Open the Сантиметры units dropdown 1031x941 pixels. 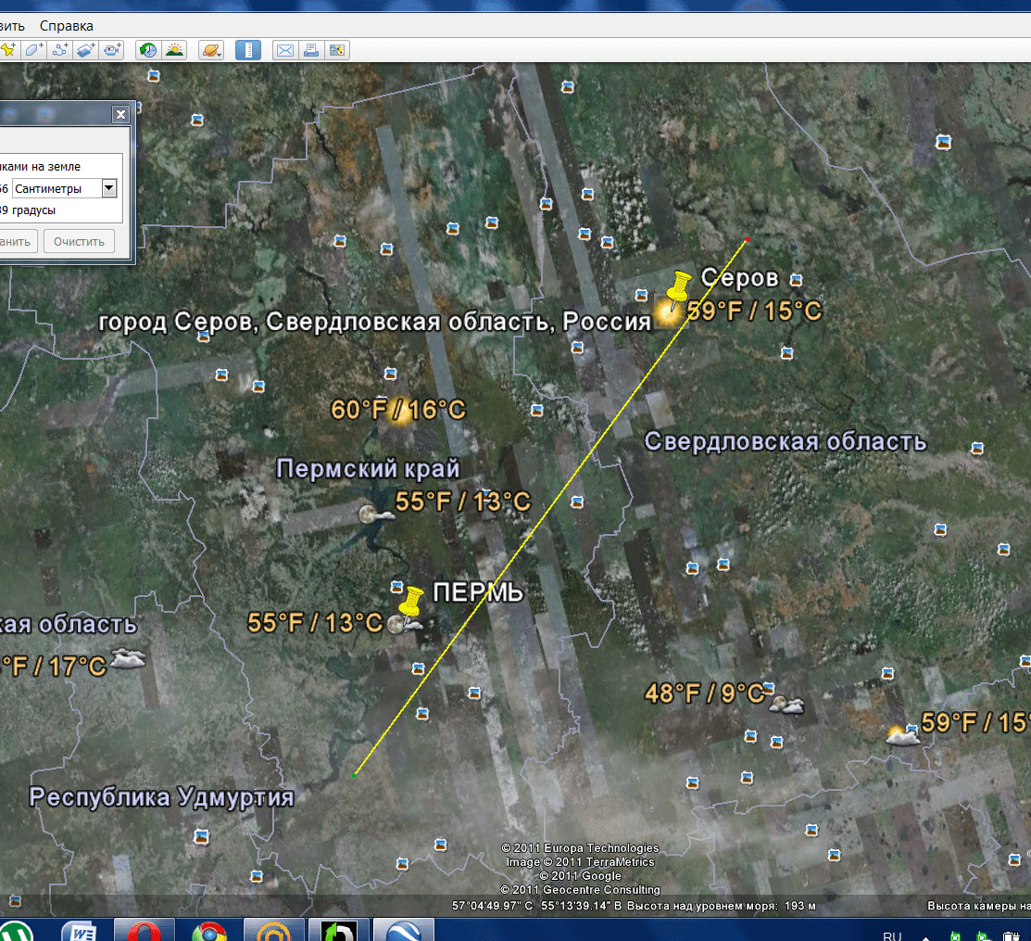(x=109, y=188)
